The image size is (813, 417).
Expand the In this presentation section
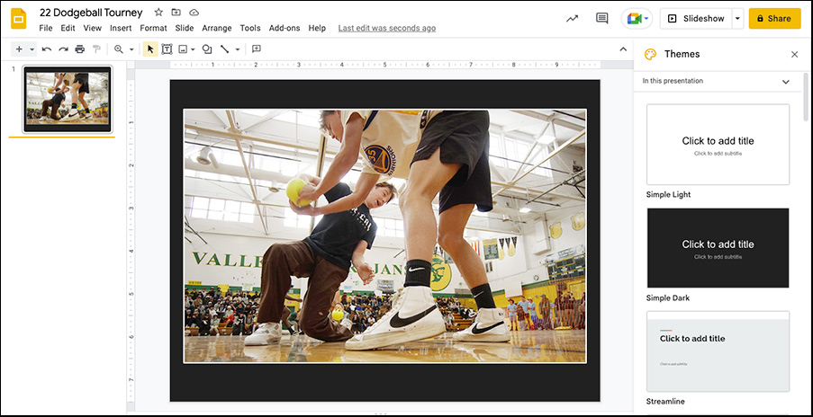[x=785, y=82]
